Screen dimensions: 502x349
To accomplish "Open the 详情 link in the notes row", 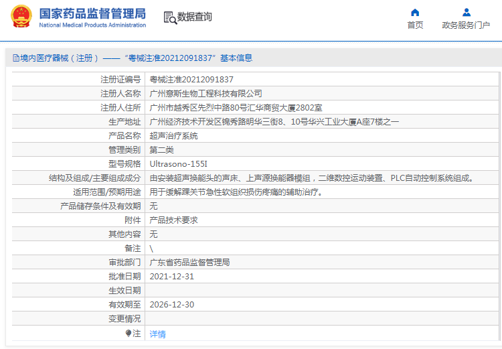I will coord(157,334).
